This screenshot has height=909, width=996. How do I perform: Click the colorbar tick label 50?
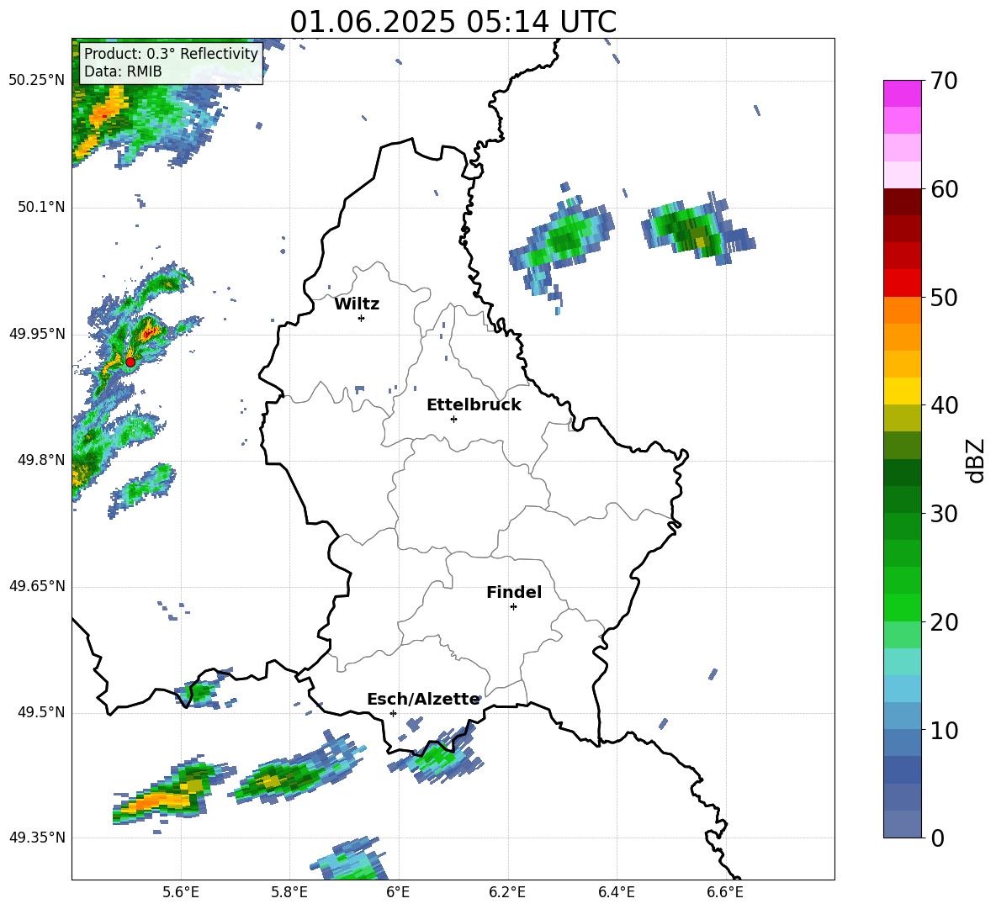point(944,297)
